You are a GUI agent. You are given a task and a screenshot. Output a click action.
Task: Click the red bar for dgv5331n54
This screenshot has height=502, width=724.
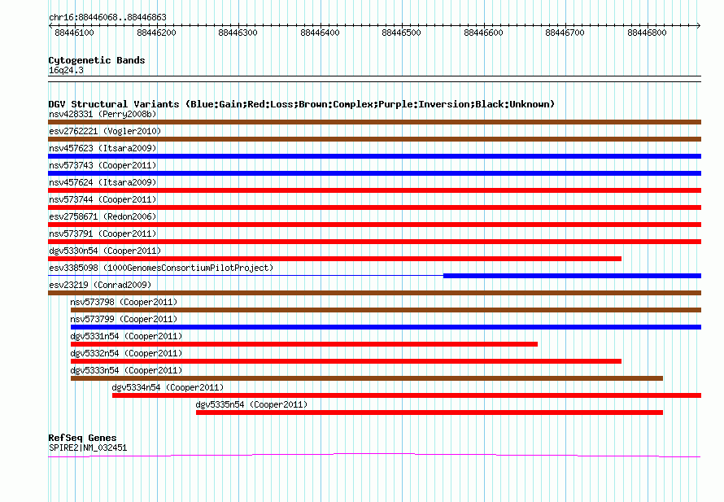304,344
